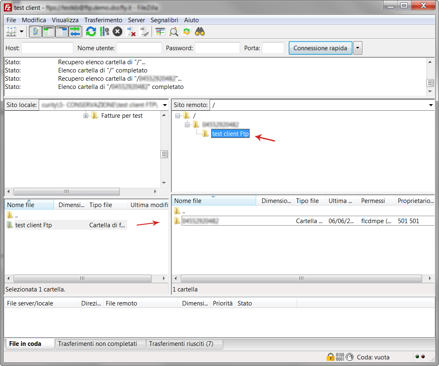Sort local list by Nome file

click(29, 205)
